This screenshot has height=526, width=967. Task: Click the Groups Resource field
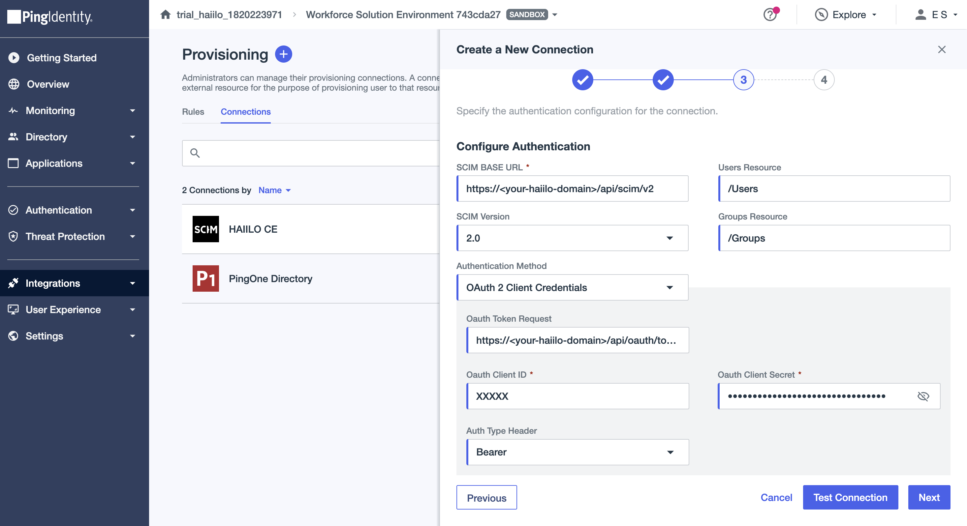coord(834,238)
